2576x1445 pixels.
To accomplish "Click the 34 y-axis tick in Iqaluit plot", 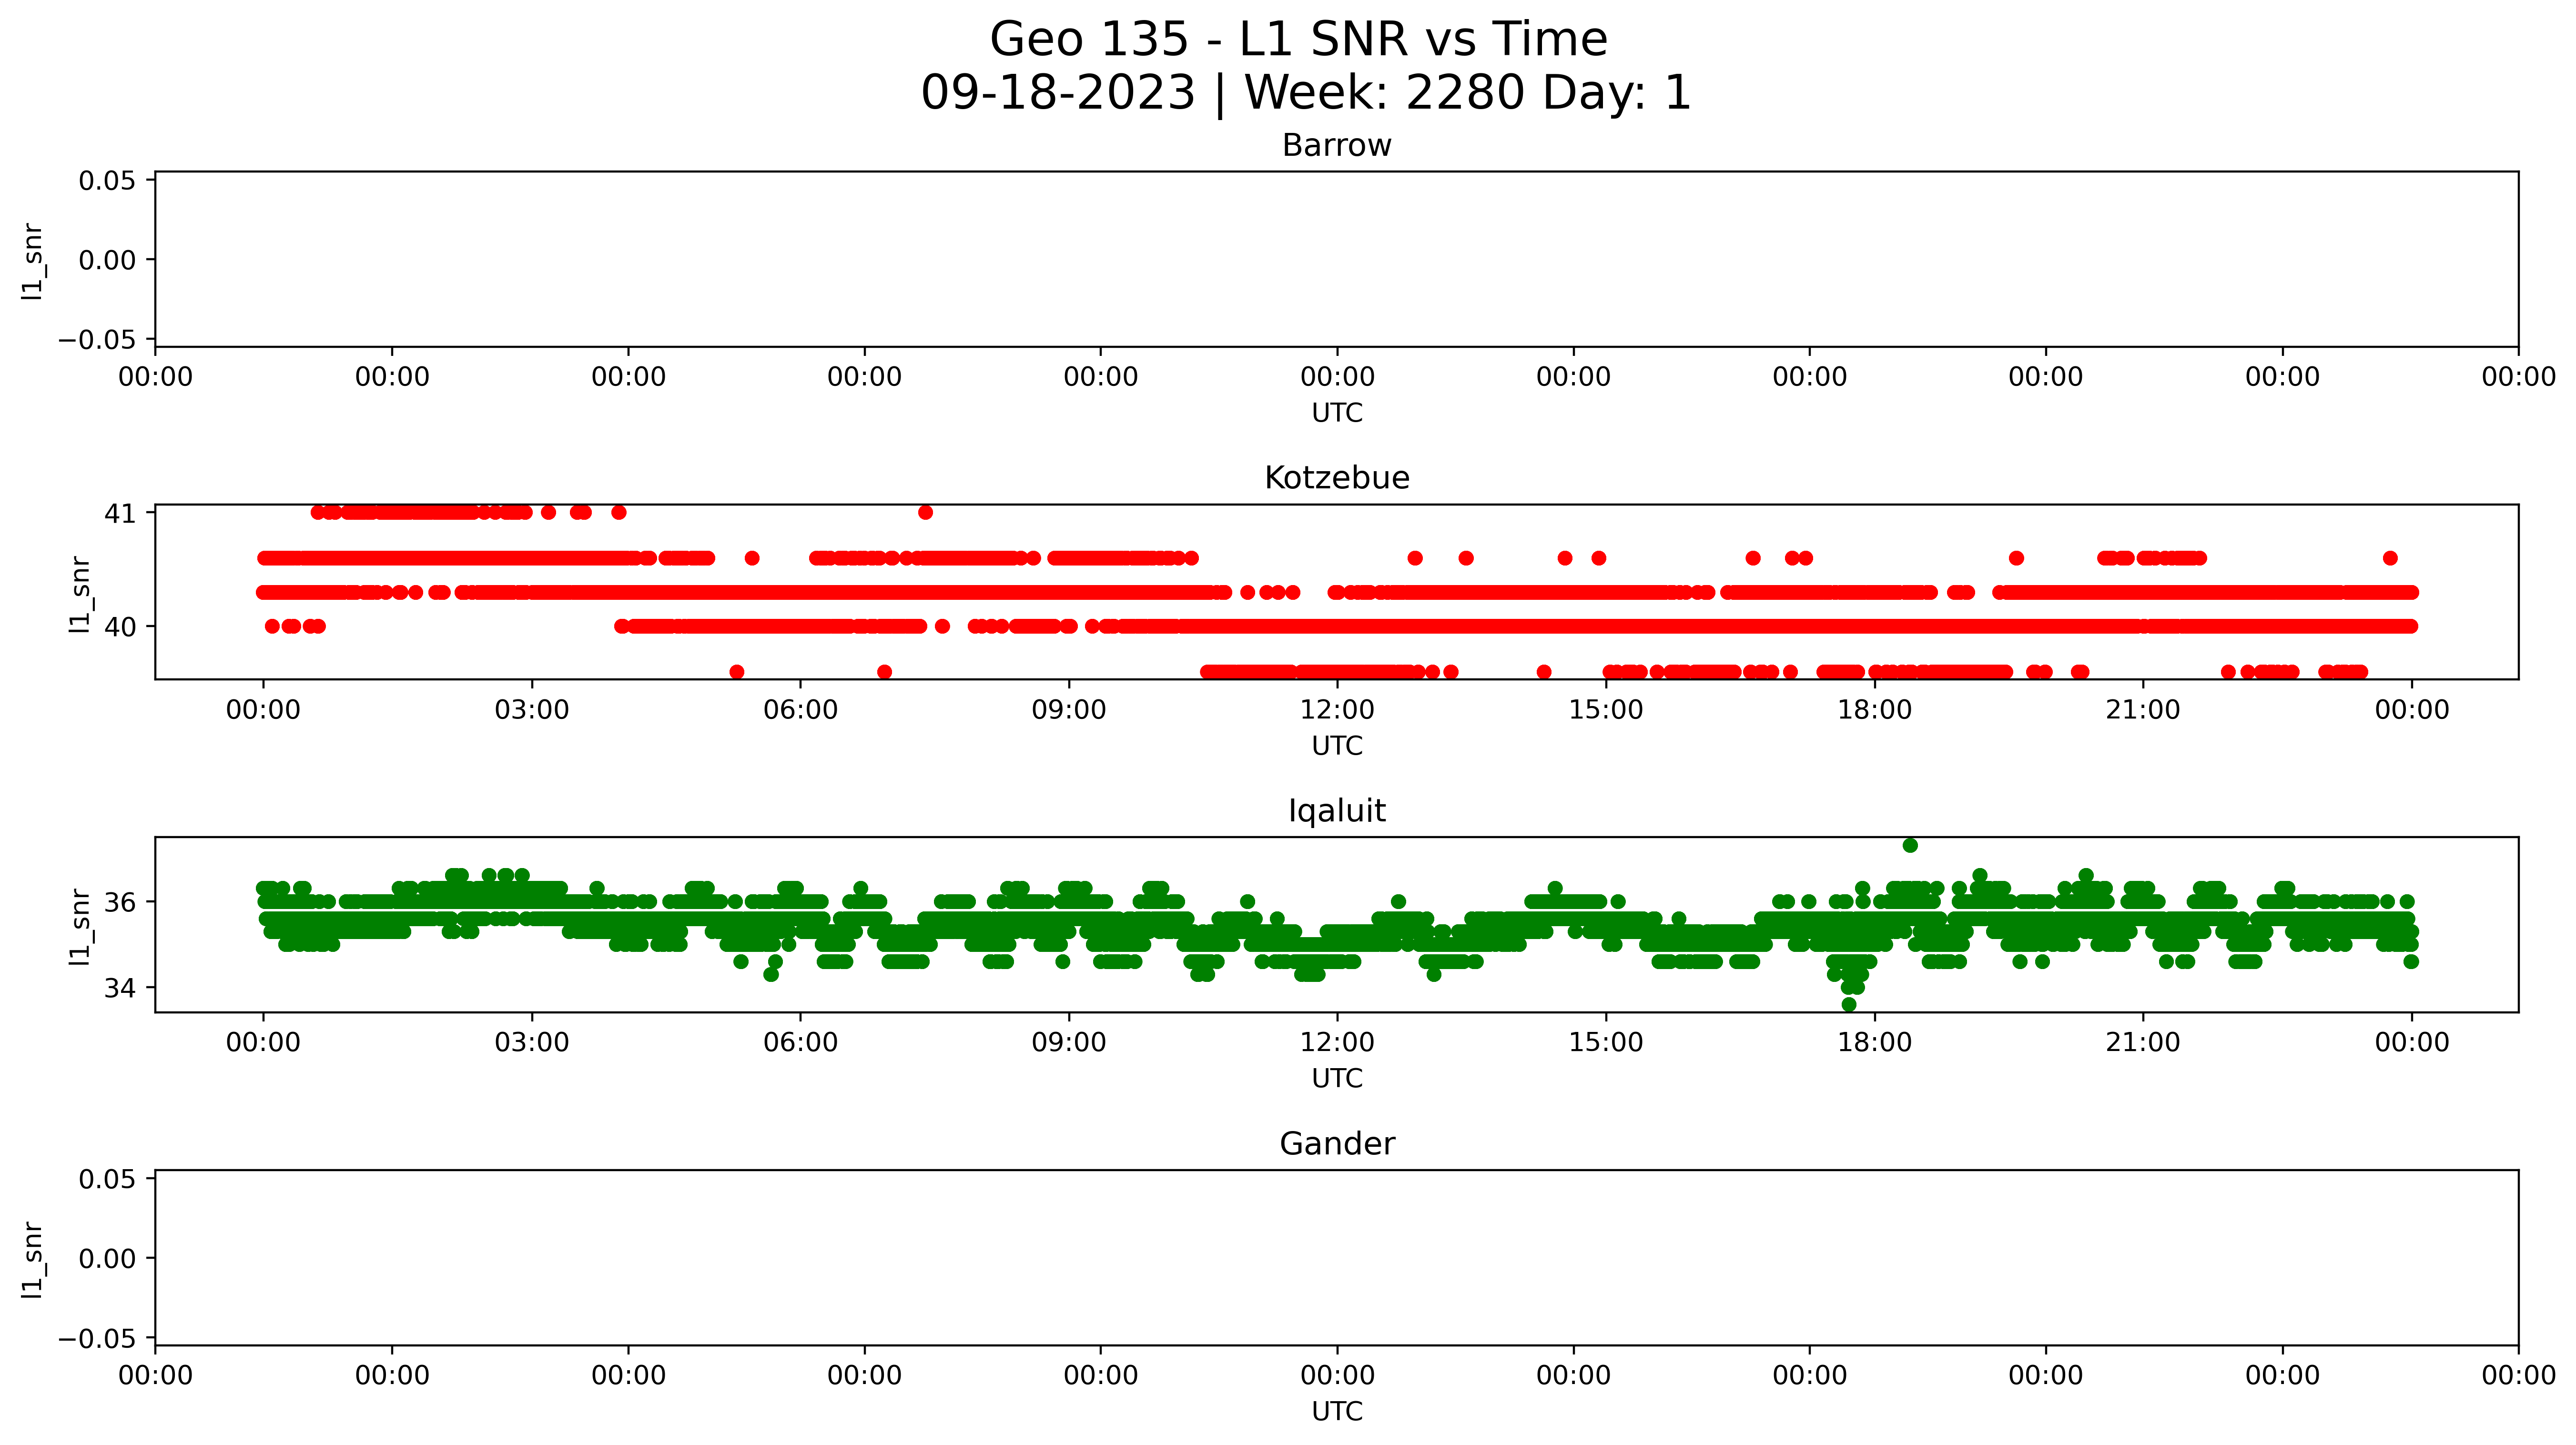I will click(x=120, y=989).
